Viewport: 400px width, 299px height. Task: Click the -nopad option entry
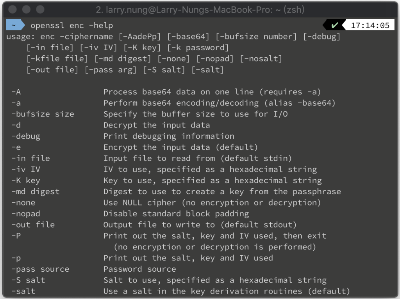(x=25, y=214)
